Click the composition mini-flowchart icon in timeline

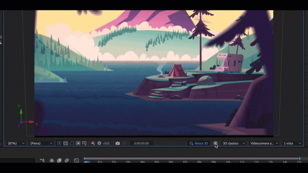click(42, 160)
